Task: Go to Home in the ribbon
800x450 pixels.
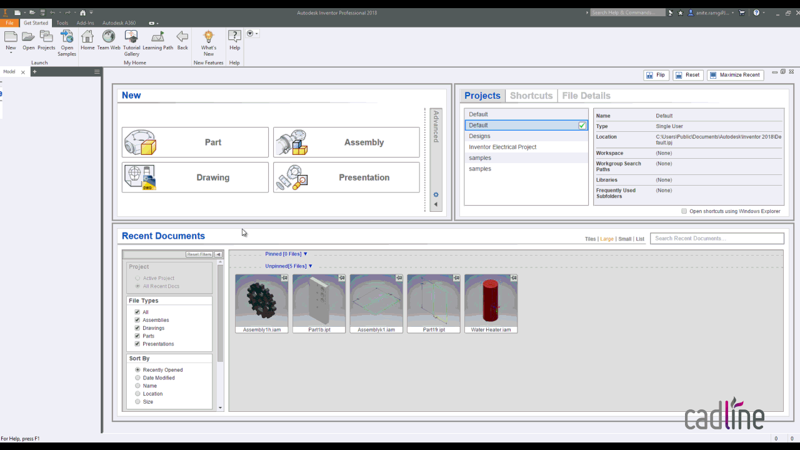Action: pos(87,37)
